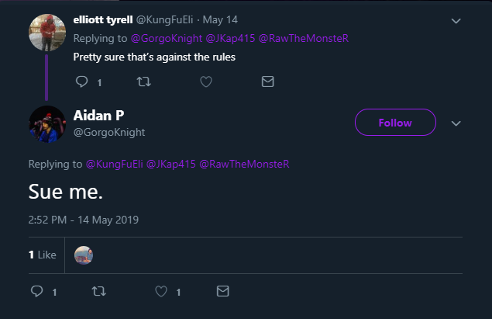Reply to Aidan P's "Sue me." tweet
Screen dimensions: 492x319
click(x=37, y=292)
